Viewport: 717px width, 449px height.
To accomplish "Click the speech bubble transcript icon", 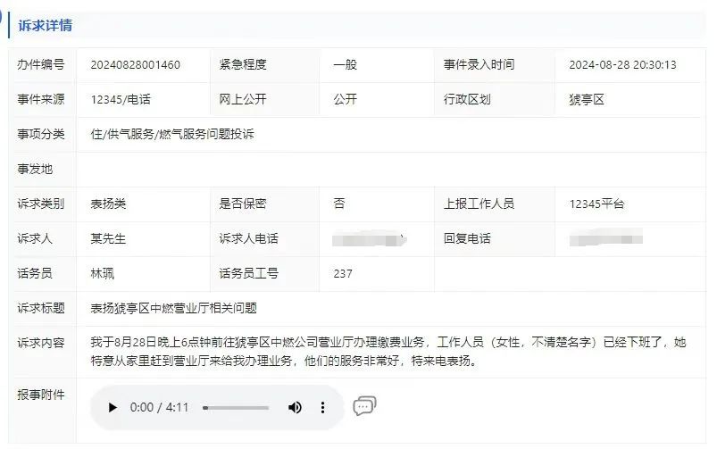I will pos(364,406).
